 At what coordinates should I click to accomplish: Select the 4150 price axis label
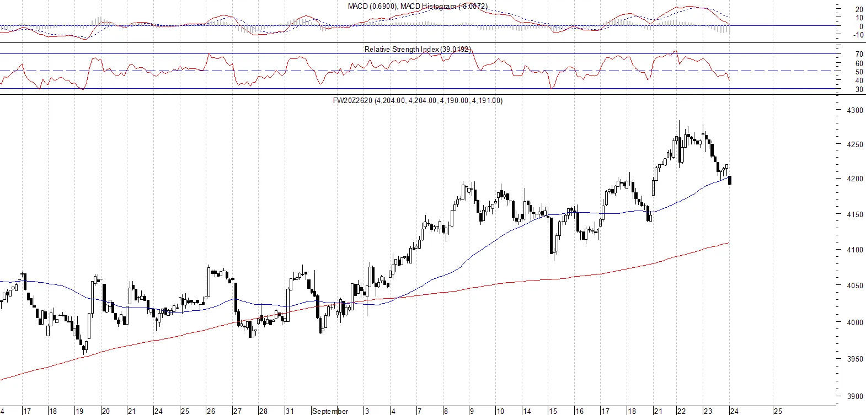(855, 214)
